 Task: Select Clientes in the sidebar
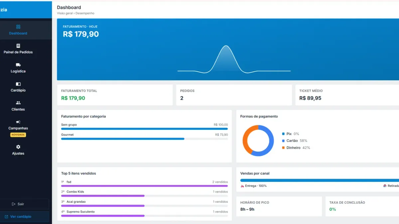click(18, 106)
